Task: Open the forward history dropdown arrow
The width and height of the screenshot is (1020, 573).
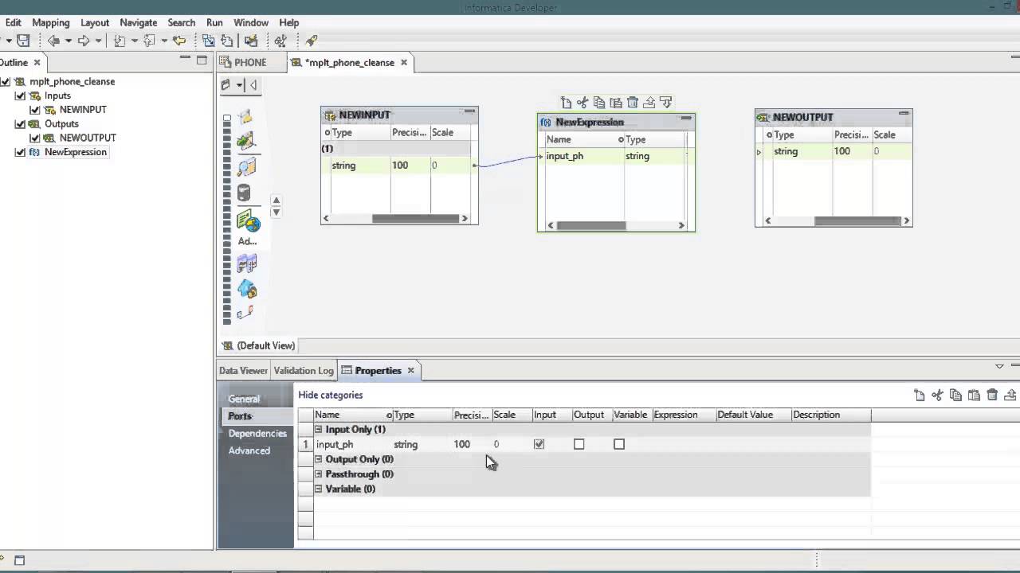Action: click(98, 41)
